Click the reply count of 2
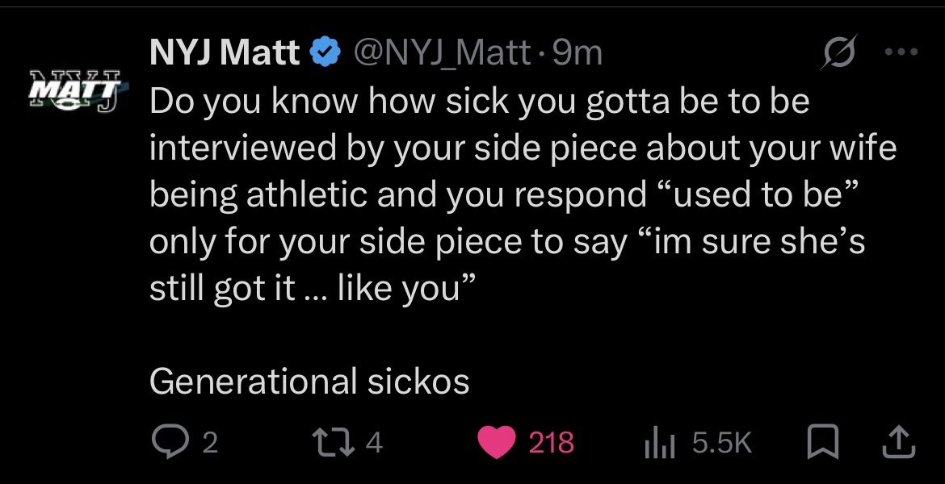The width and height of the screenshot is (945, 484). [209, 443]
